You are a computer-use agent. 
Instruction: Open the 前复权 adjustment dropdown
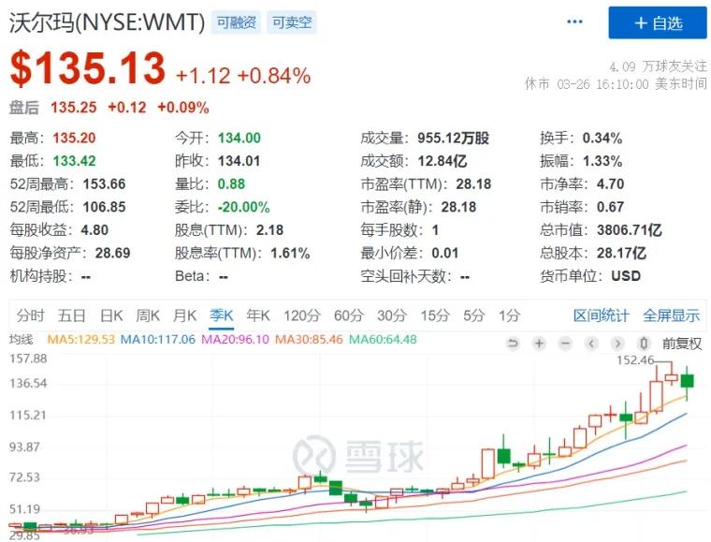[682, 344]
